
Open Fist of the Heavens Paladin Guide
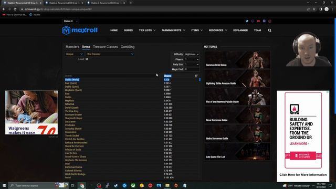click(237, 97)
